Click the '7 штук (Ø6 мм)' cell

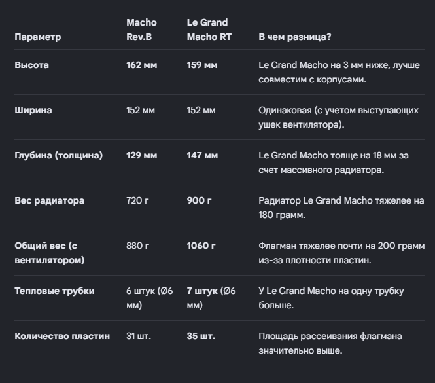[211, 298]
